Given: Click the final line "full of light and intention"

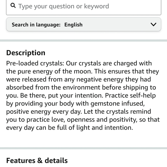Looking at the screenshot, I should (70, 128).
